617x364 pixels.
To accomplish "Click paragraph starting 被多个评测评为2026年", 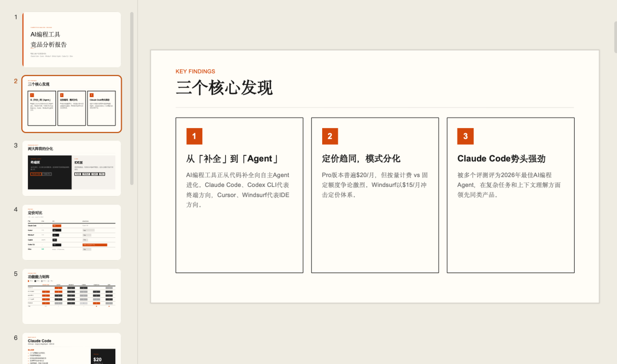I will coord(509,185).
